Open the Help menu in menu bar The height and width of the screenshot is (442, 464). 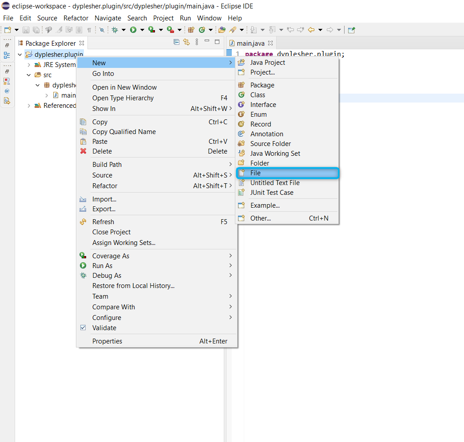click(234, 18)
